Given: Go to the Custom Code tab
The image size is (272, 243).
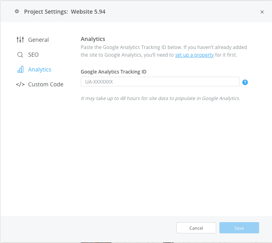Looking at the screenshot, I should (x=45, y=84).
